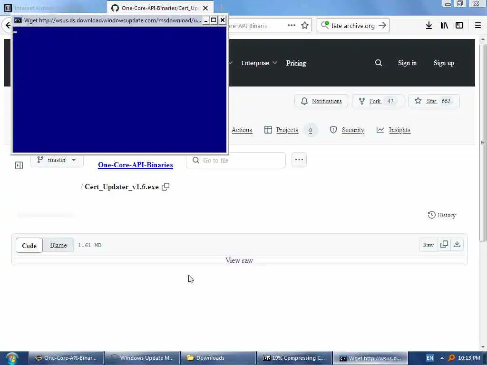
Task: Switch to the Blame view toggle
Action: click(58, 245)
